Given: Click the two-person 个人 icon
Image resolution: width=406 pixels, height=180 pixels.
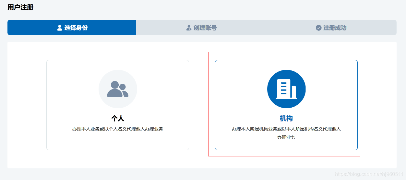Looking at the screenshot, I should (x=118, y=89).
